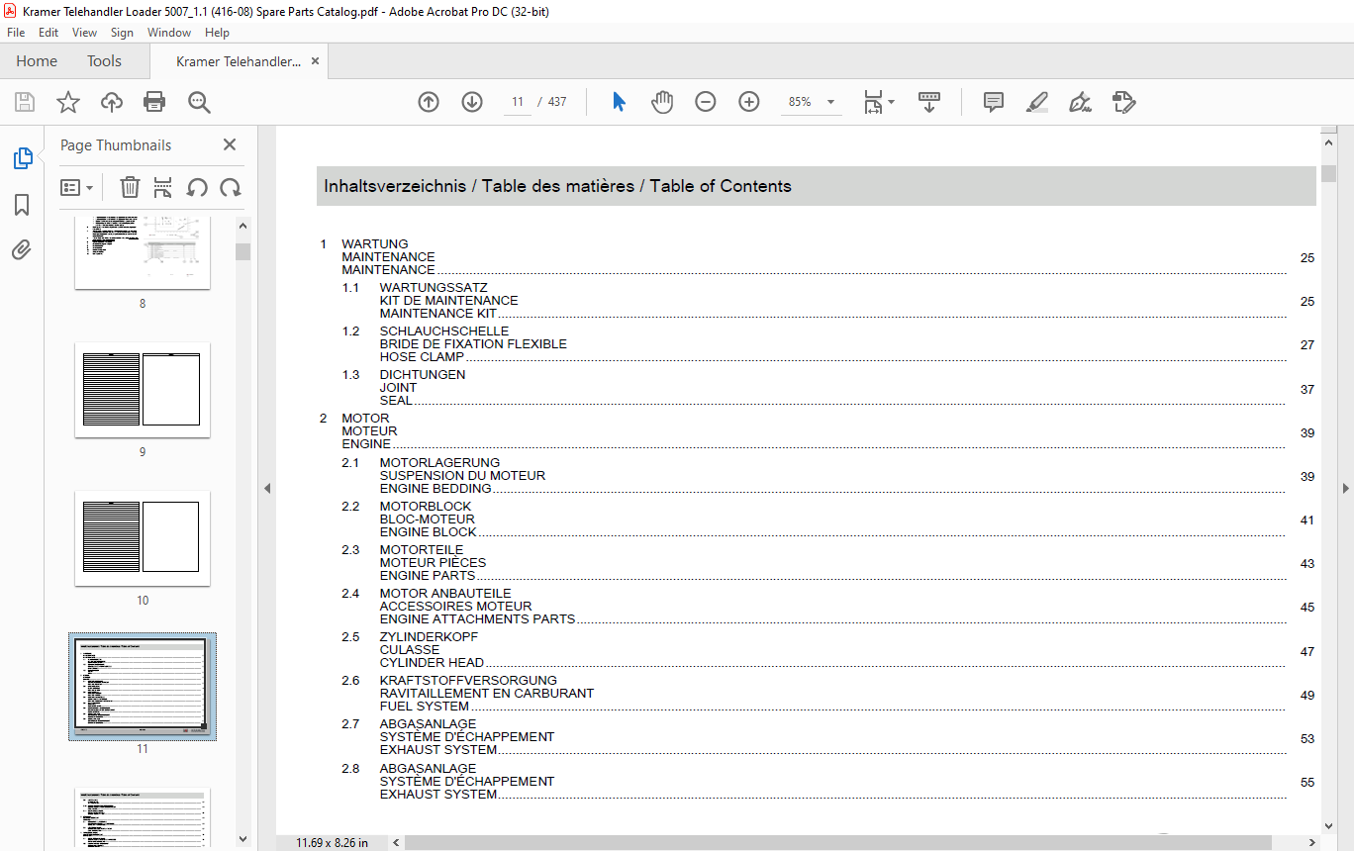Viewport: 1354px width, 851px height.
Task: Open the Page Thumbnails sidebar icon
Action: (x=22, y=158)
